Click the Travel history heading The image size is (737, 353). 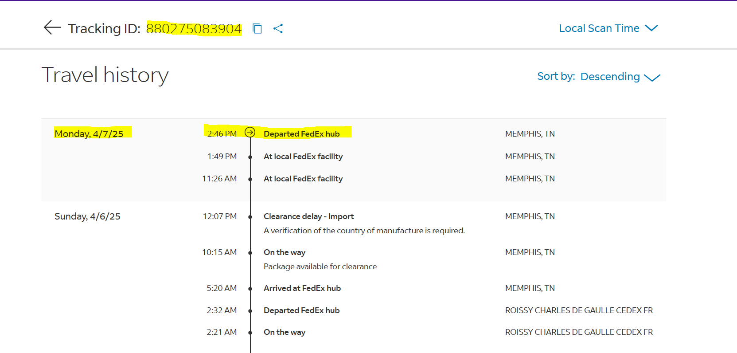(x=105, y=75)
